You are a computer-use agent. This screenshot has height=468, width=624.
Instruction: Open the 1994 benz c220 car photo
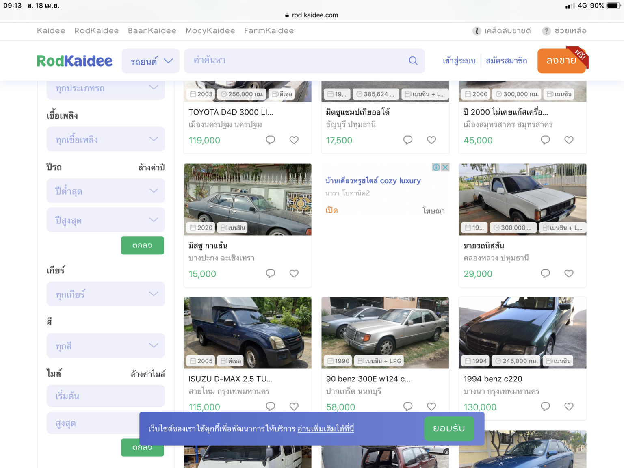(522, 333)
